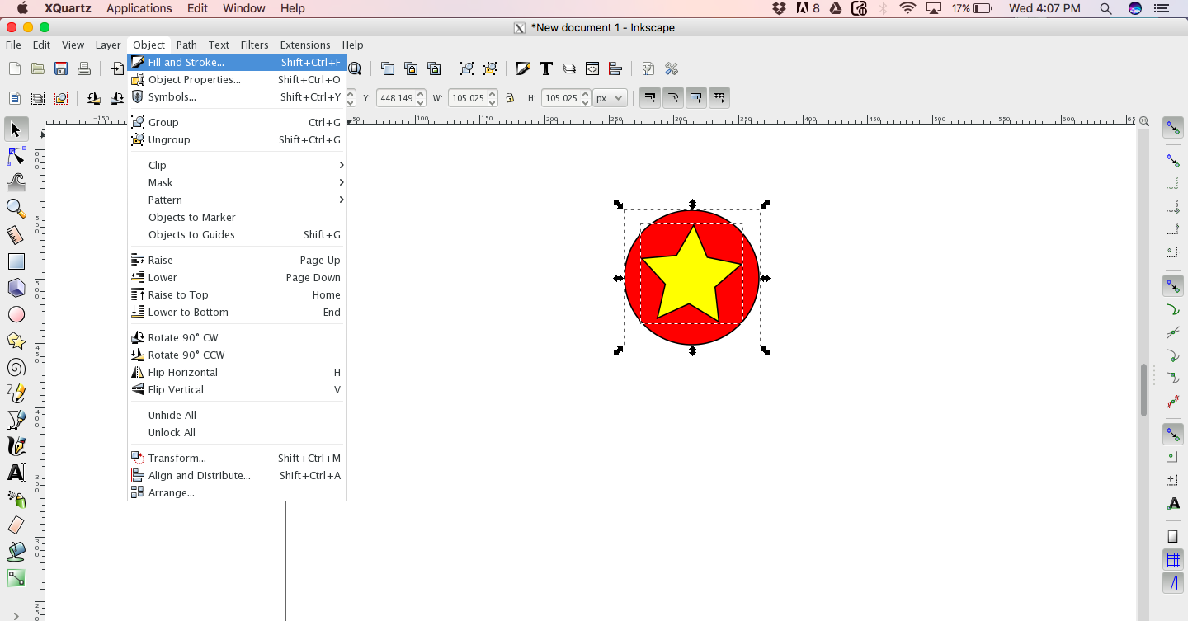Select the Star and polygon tool
The height and width of the screenshot is (621, 1188).
coord(16,341)
